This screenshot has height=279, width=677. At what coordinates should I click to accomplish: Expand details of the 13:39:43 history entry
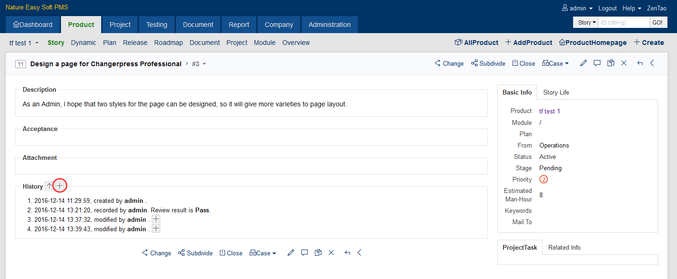156,229
